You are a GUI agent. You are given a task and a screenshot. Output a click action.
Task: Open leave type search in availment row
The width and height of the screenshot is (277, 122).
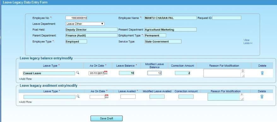78,96
